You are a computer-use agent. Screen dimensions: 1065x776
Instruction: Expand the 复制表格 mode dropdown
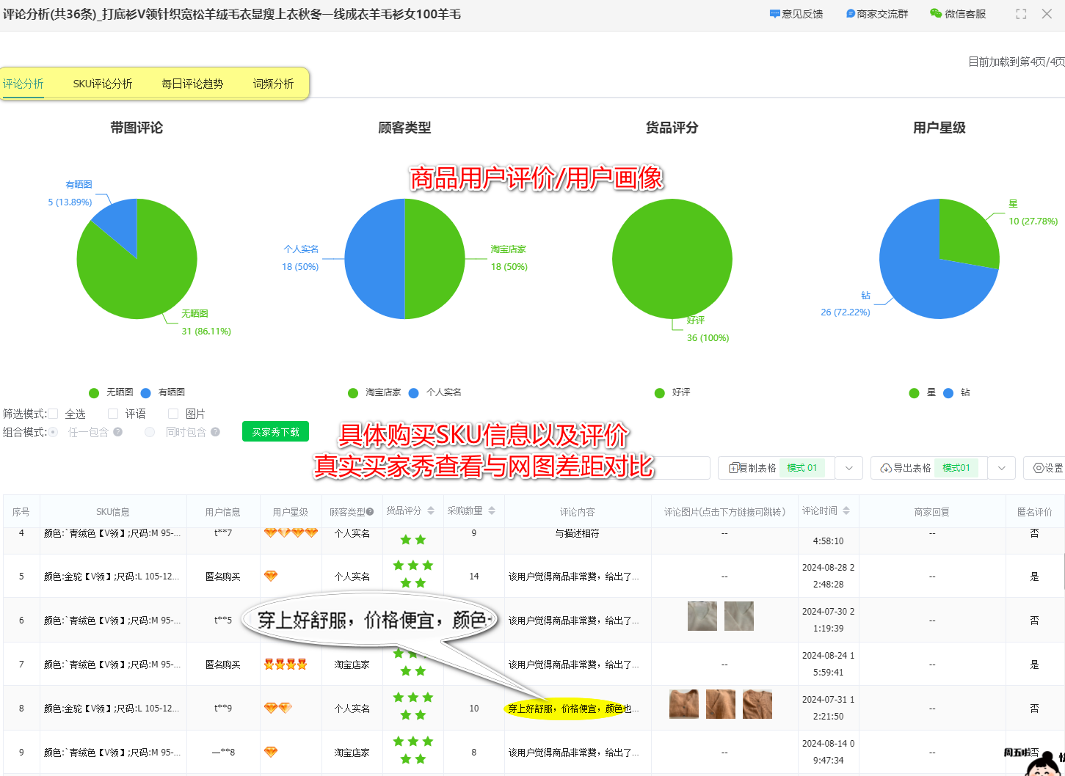849,467
